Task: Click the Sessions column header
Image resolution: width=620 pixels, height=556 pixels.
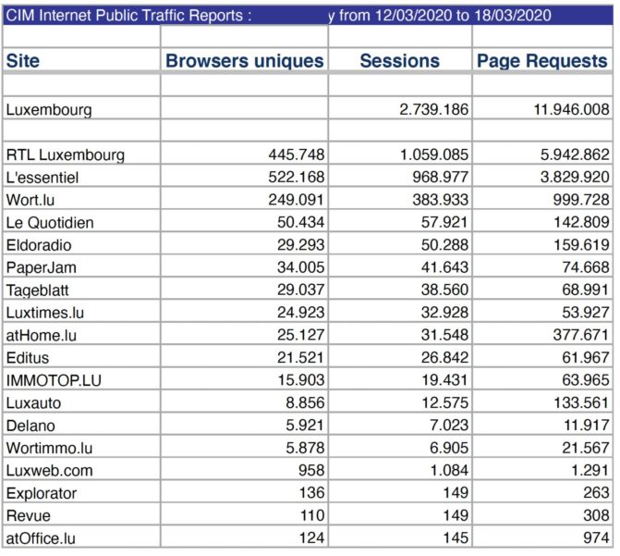Action: 399,61
